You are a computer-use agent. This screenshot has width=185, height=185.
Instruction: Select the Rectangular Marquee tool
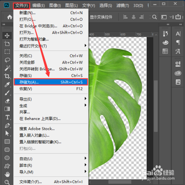(7, 52)
